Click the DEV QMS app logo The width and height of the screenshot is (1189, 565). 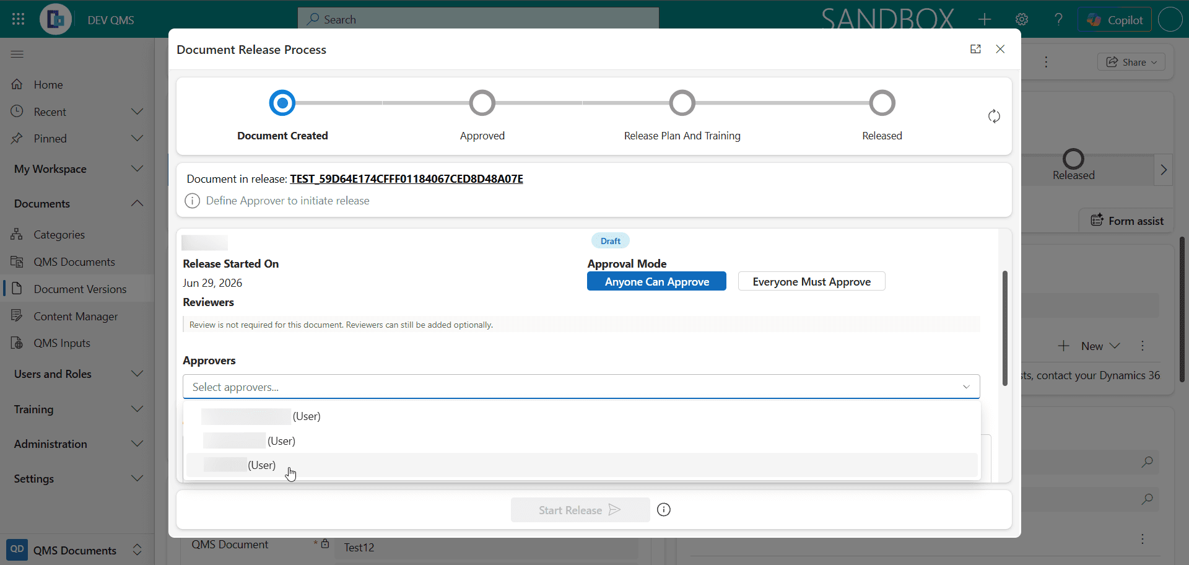pos(55,19)
